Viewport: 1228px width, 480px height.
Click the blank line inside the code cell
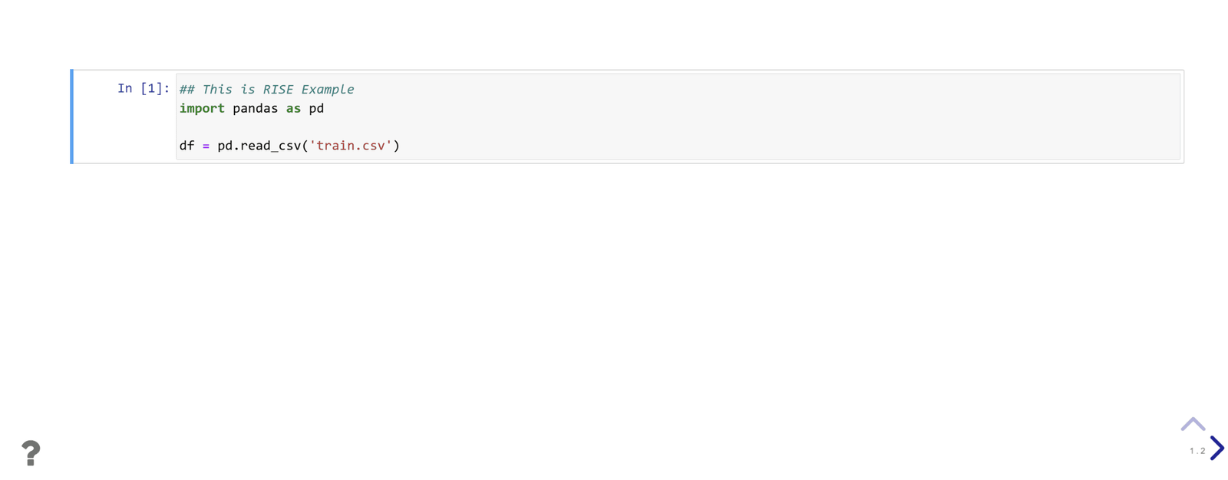(678, 127)
